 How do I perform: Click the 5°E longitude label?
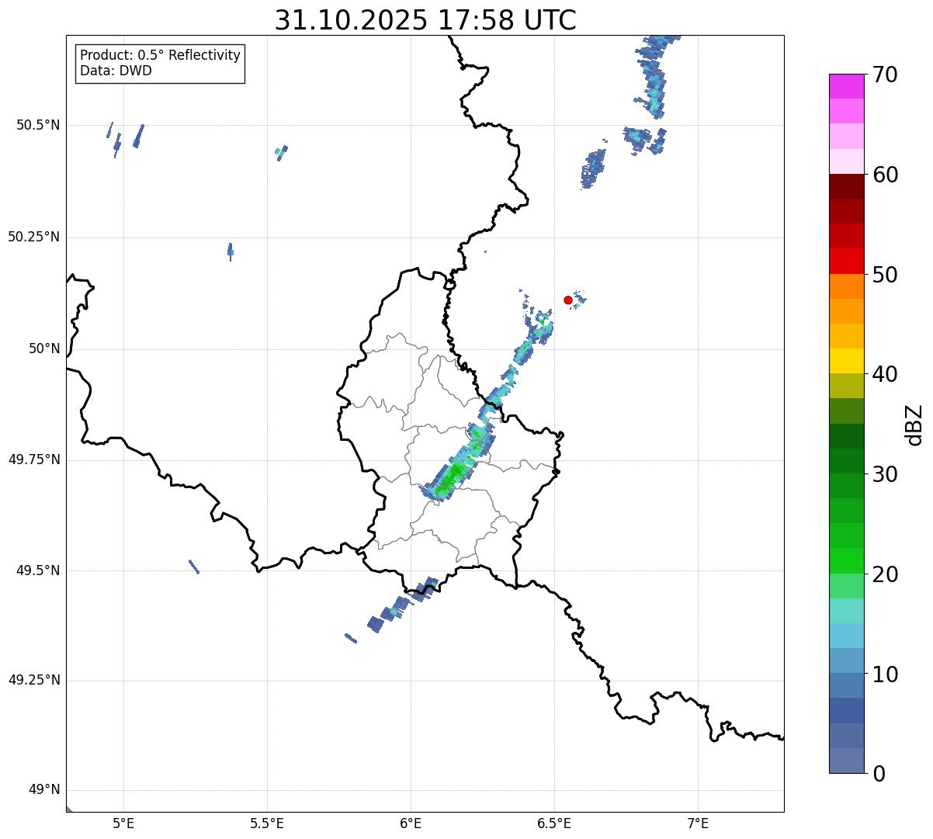tap(123, 823)
